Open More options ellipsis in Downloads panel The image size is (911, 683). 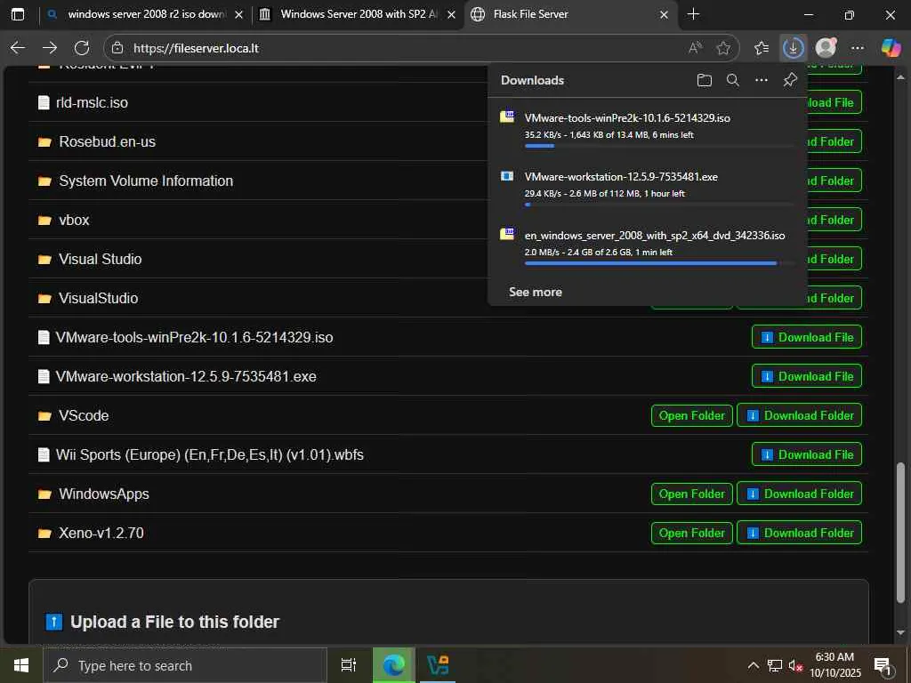pos(762,80)
